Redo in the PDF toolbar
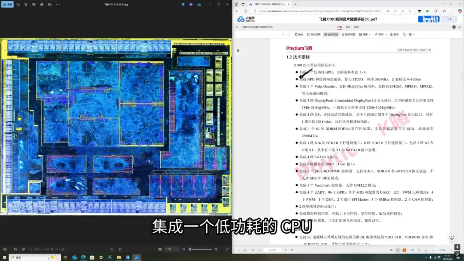464x261 pixels. (289, 35)
